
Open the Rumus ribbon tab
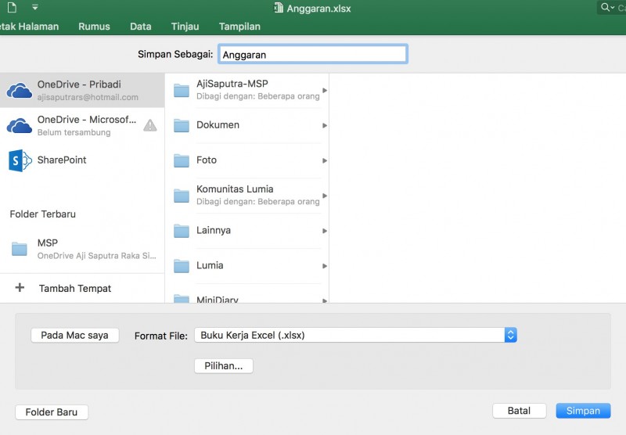tap(94, 27)
